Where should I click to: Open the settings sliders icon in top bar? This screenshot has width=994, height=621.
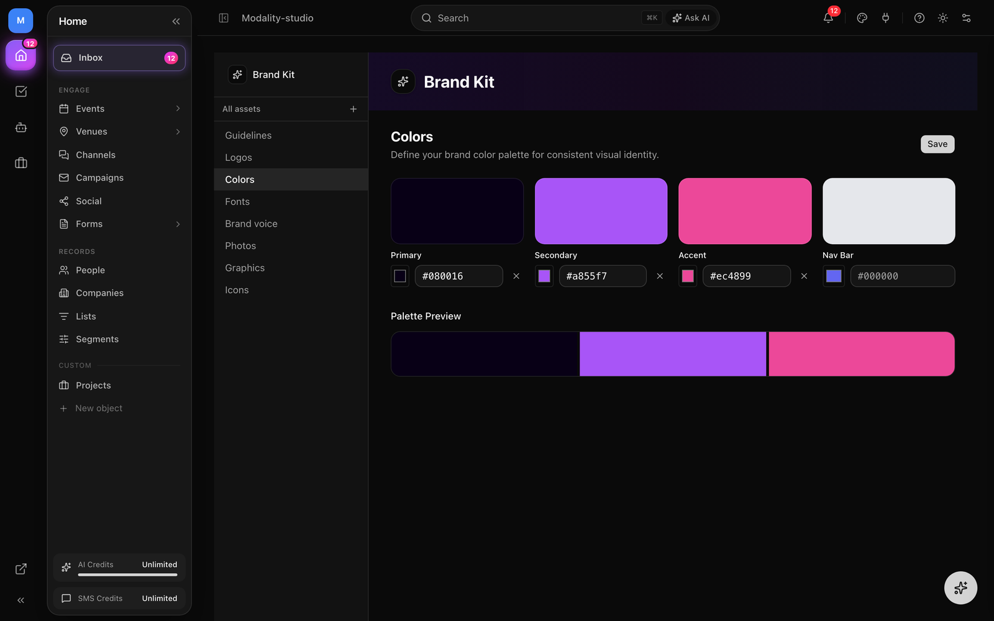966,18
